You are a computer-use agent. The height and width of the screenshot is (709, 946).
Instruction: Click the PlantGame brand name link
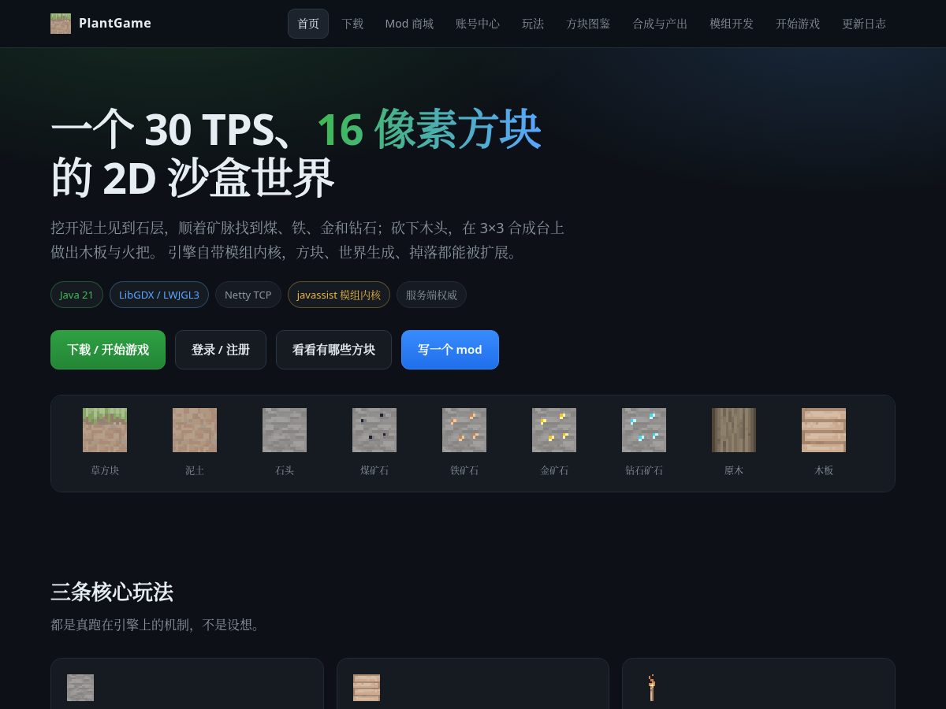pyautogui.click(x=115, y=24)
